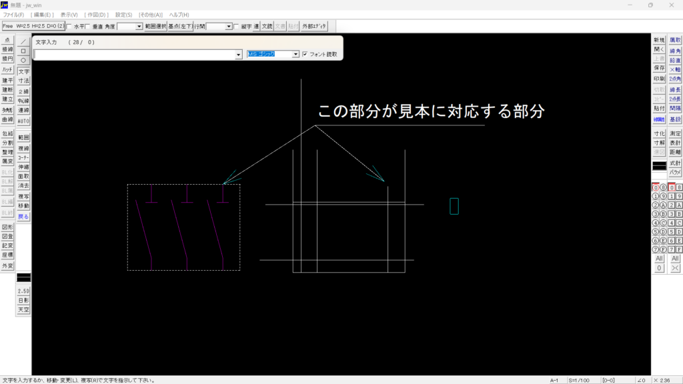This screenshot has height=384, width=683.
Task: Open the MS ゴシック font dropdown
Action: point(296,55)
